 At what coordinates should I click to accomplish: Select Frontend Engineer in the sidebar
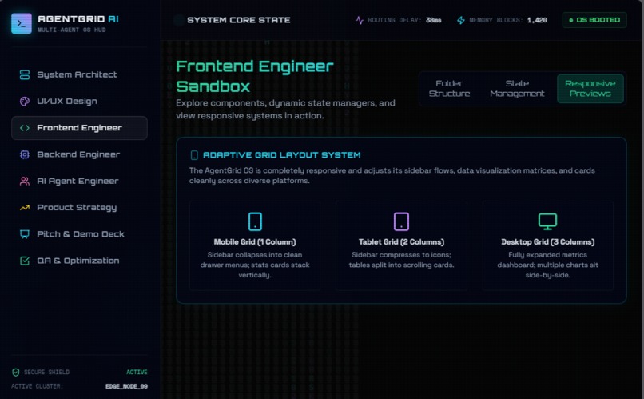[x=79, y=128]
